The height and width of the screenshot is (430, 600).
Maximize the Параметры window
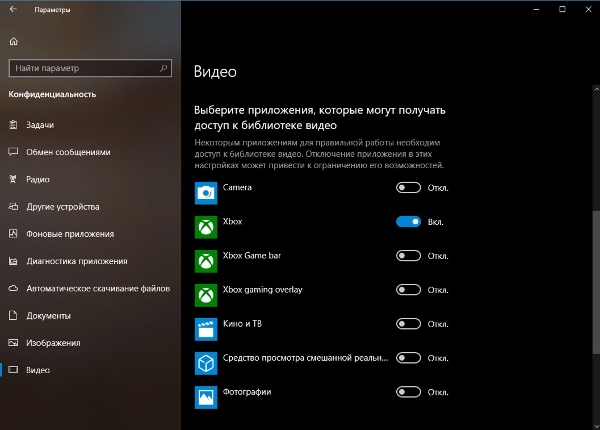point(562,9)
